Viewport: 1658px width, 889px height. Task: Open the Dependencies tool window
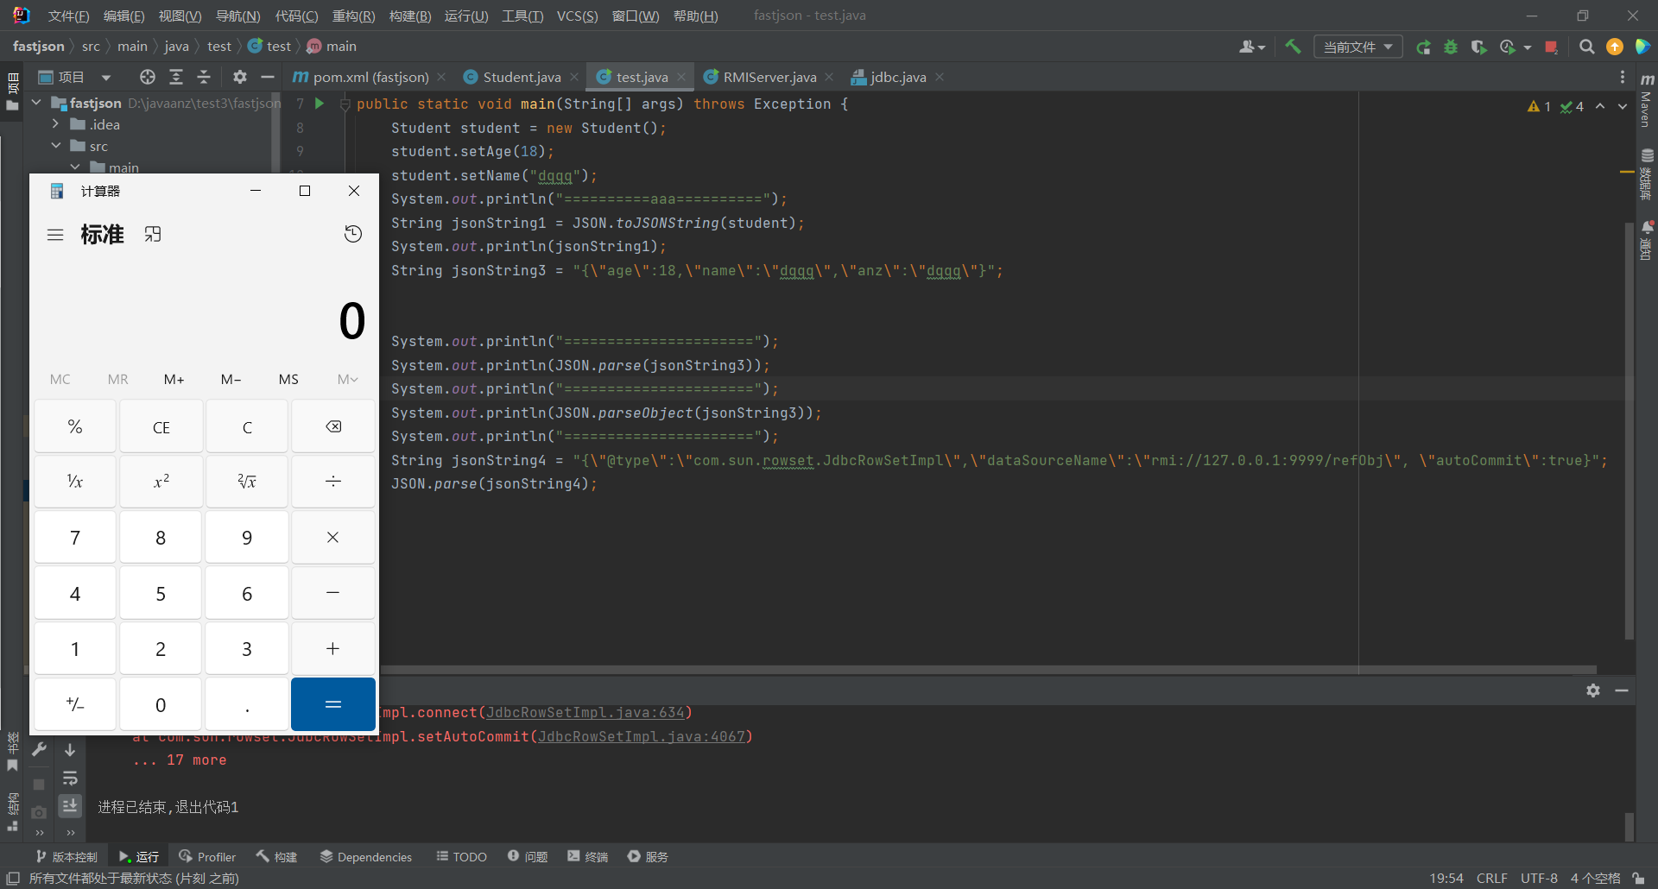[366, 856]
